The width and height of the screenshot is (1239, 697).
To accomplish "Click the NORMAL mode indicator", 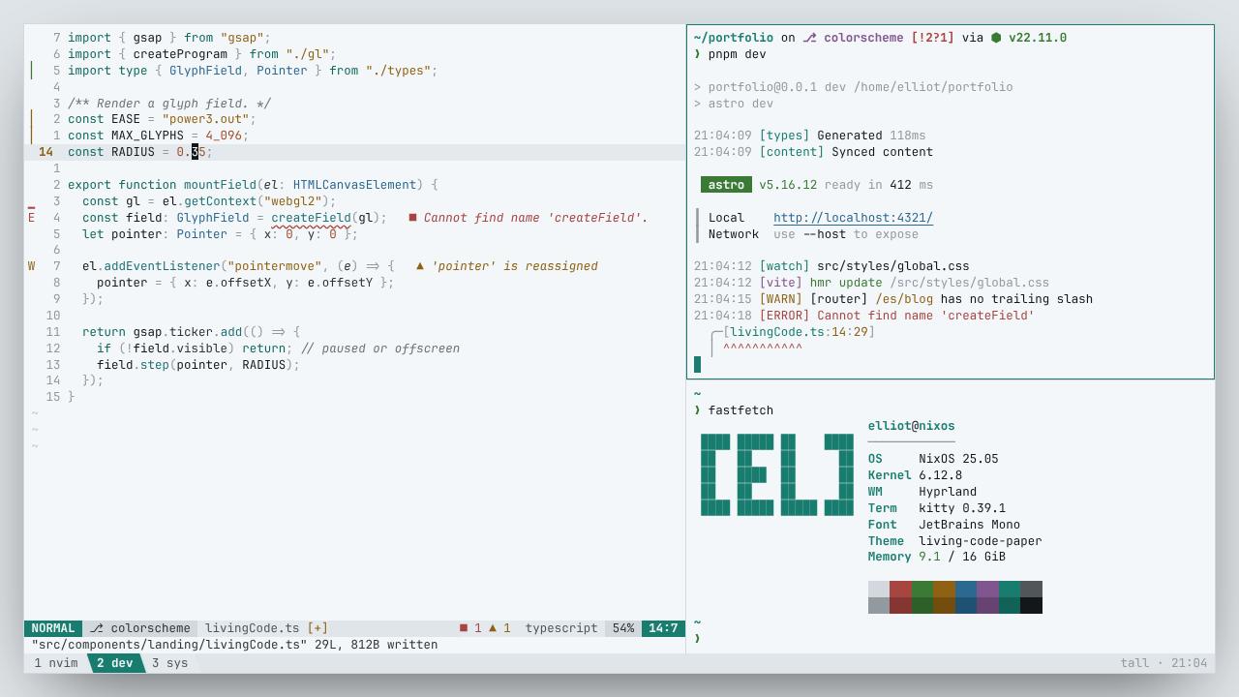I will [53, 628].
